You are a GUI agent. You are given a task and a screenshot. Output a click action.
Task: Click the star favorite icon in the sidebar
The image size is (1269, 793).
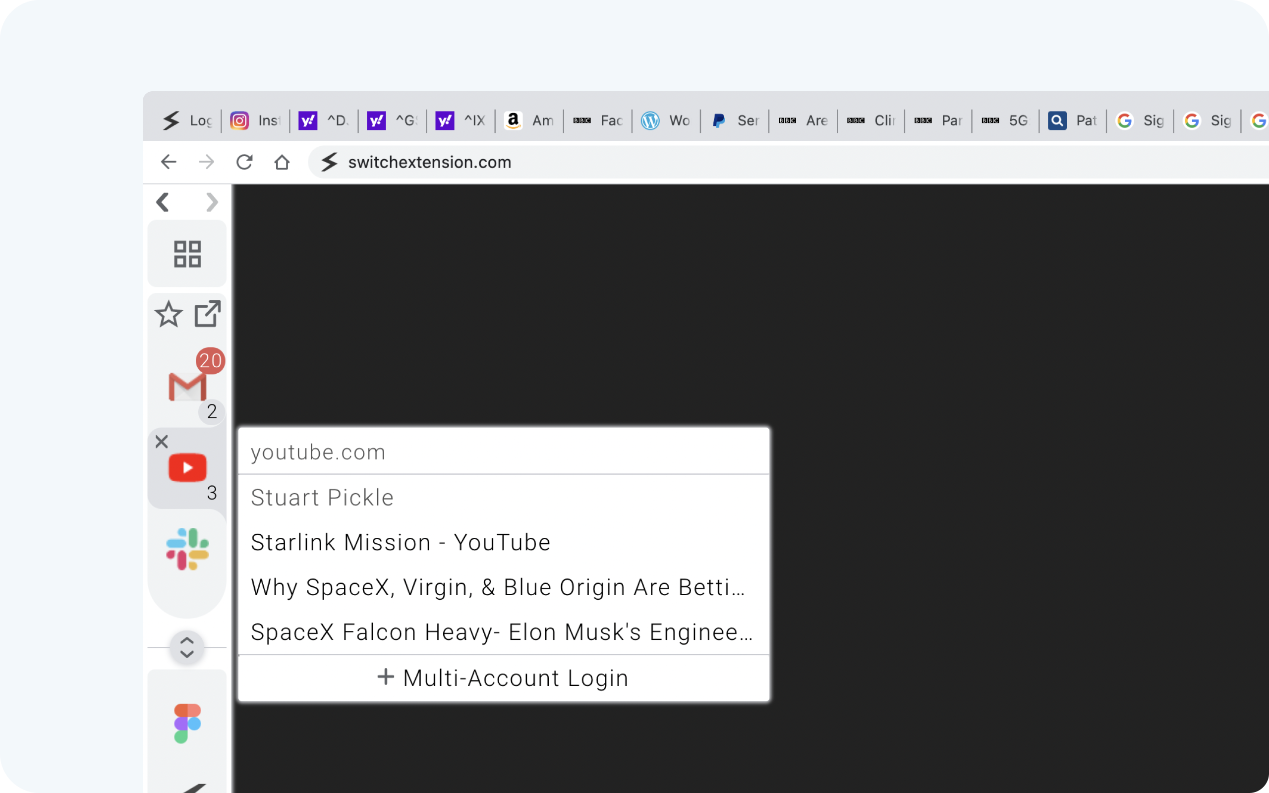coord(167,314)
